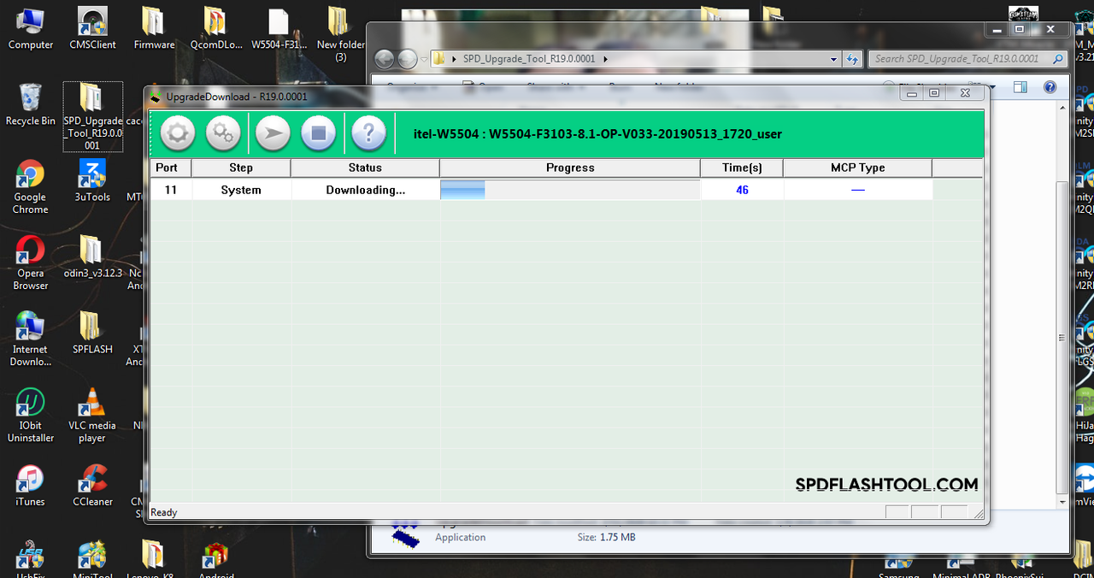
Task: Click the download progress bar
Action: click(570, 190)
